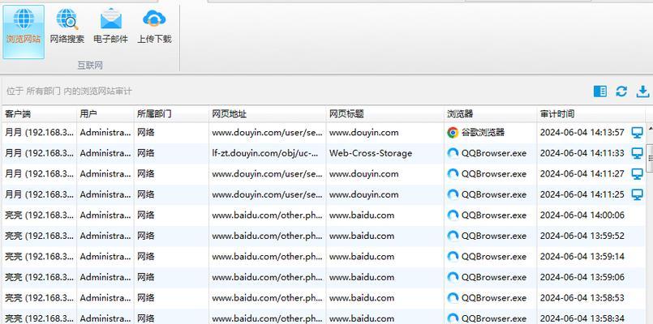Sort by the 网页地址 column header
The image size is (653, 324).
point(268,114)
